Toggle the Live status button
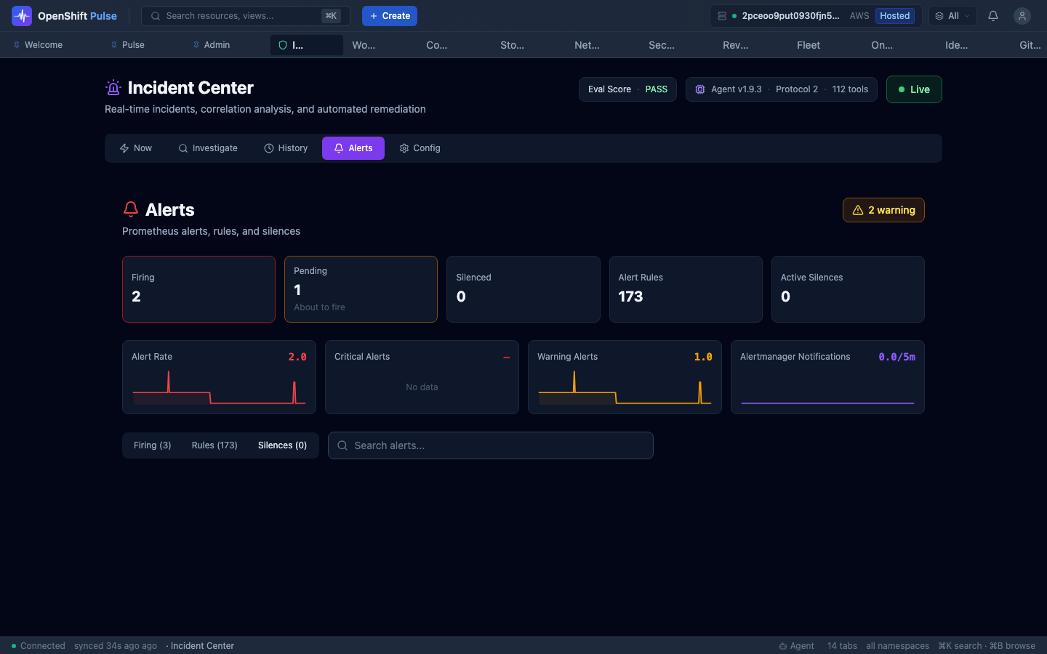Screen dimensions: 1047x654 click(x=914, y=89)
